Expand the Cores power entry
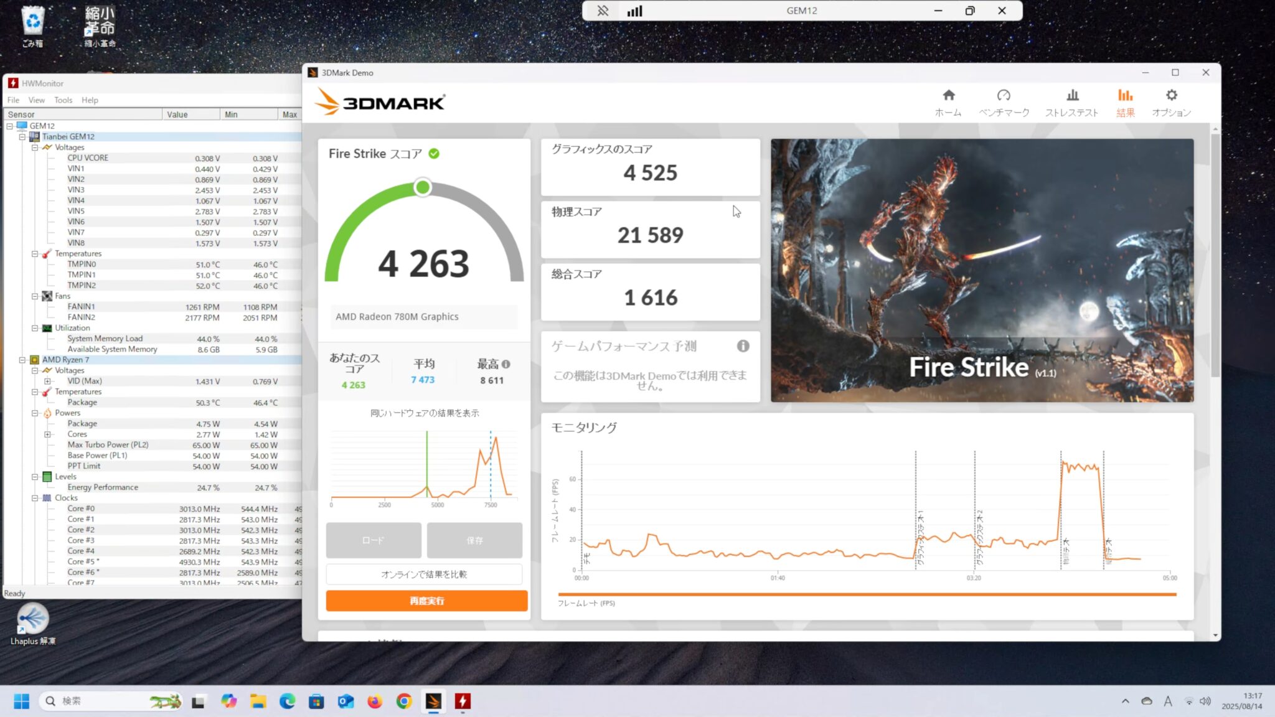 click(47, 434)
